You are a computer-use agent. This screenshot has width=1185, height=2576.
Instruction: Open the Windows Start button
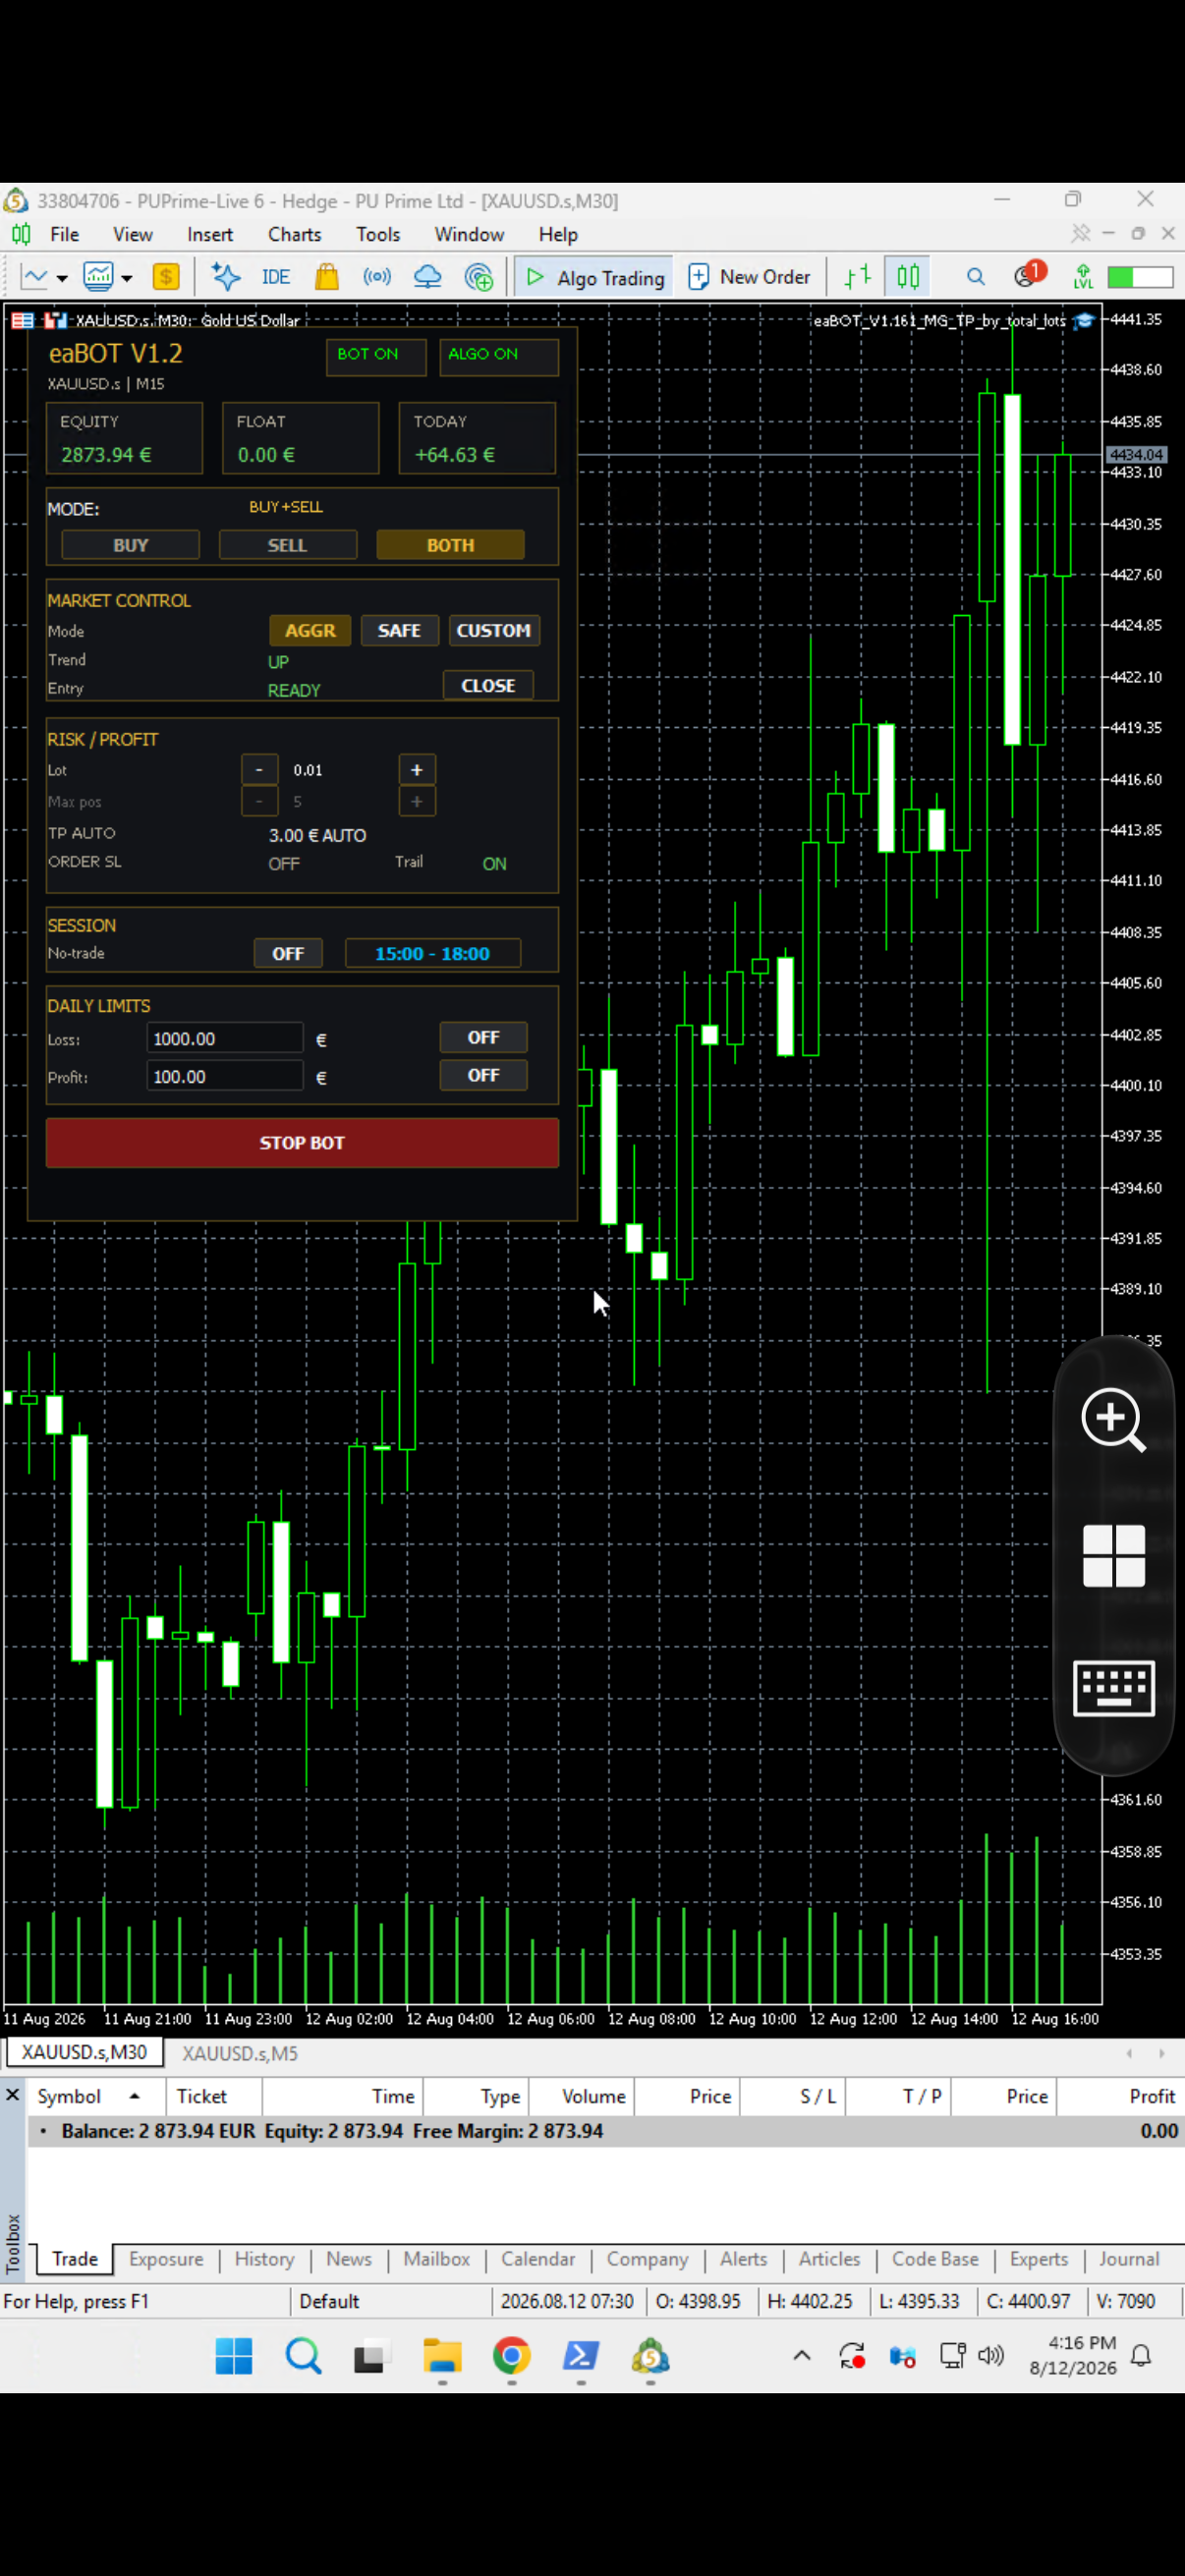[x=234, y=2356]
